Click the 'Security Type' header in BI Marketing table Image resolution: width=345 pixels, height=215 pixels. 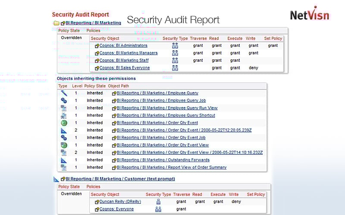175,38
